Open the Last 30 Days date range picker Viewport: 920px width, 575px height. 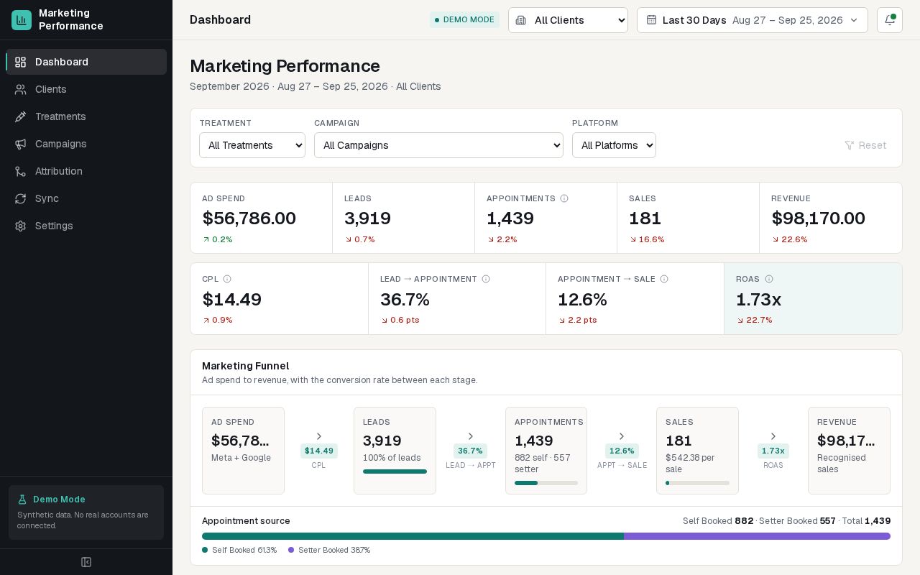tap(753, 20)
